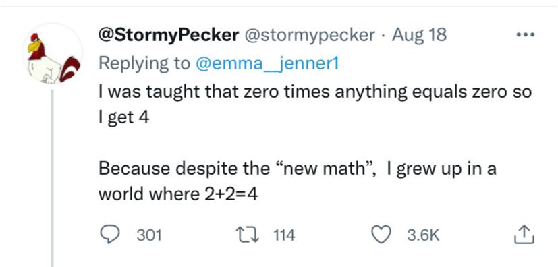Click the tweet text starting 'I was taught'

[x=314, y=105]
